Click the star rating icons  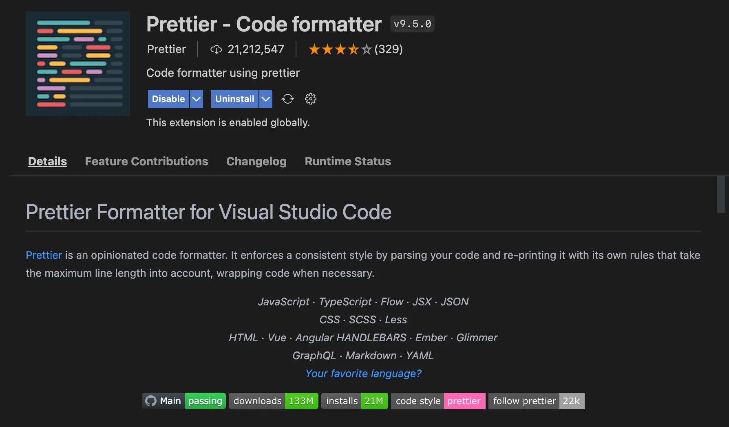click(340, 49)
